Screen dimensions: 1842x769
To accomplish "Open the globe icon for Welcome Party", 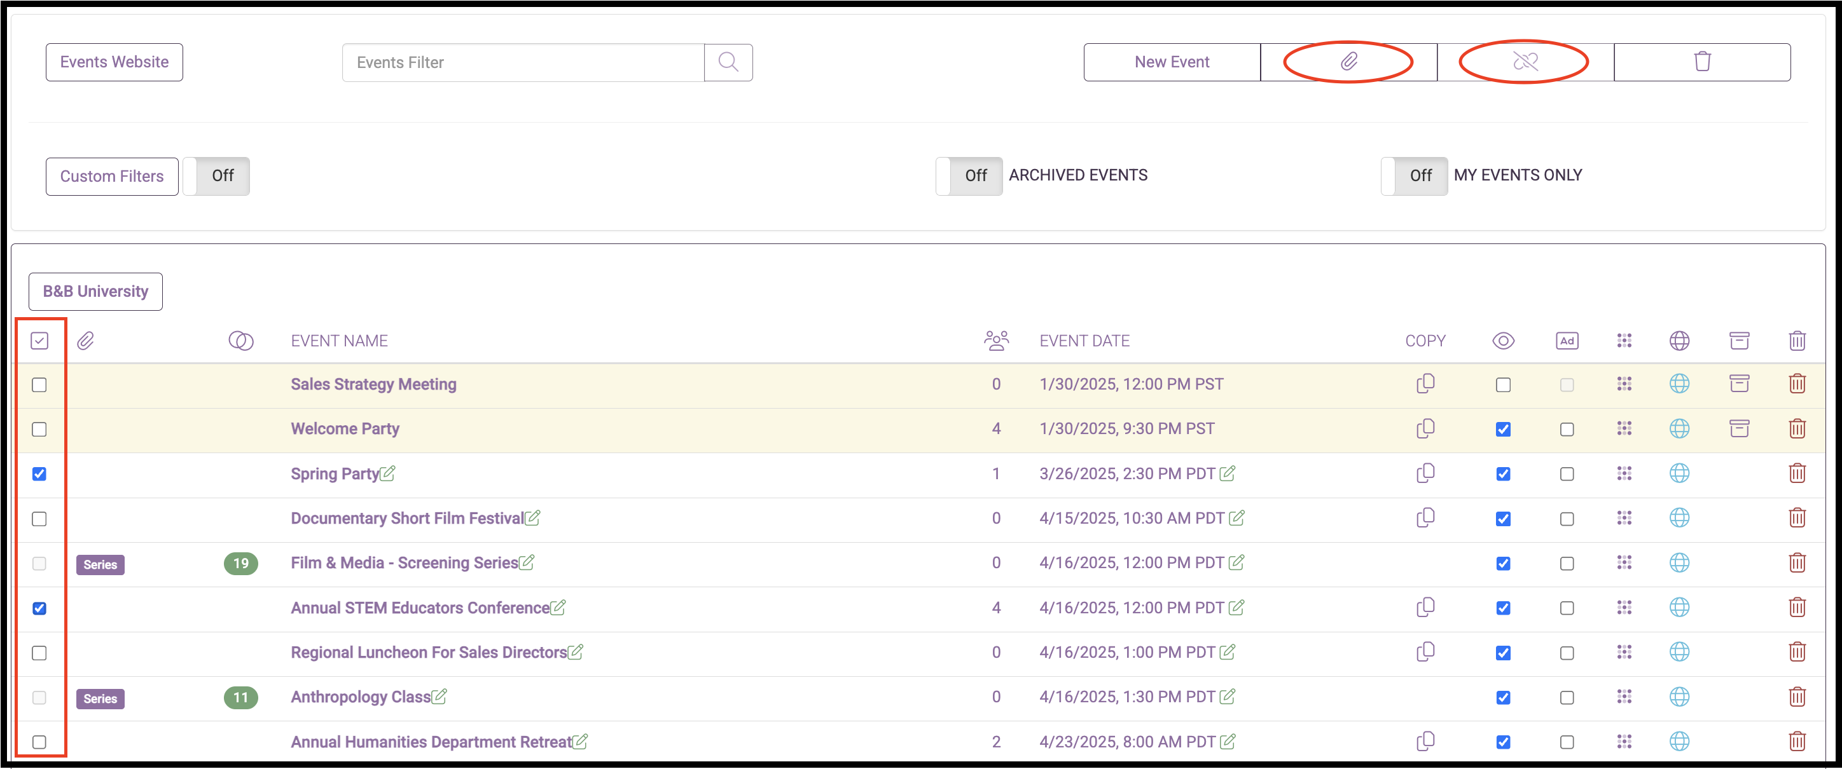I will pos(1679,429).
